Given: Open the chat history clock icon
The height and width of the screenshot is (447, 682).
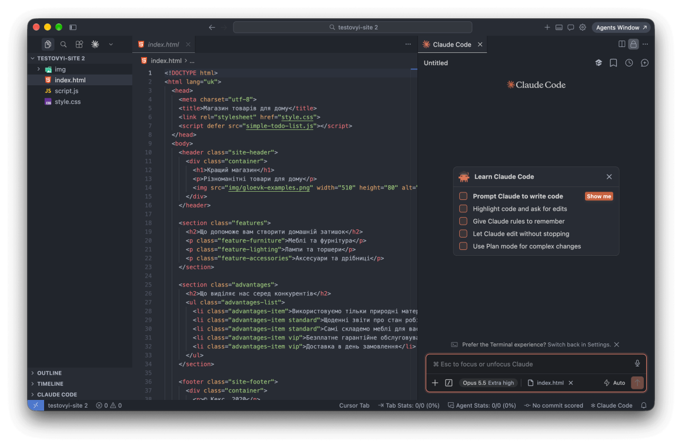Looking at the screenshot, I should (x=629, y=63).
